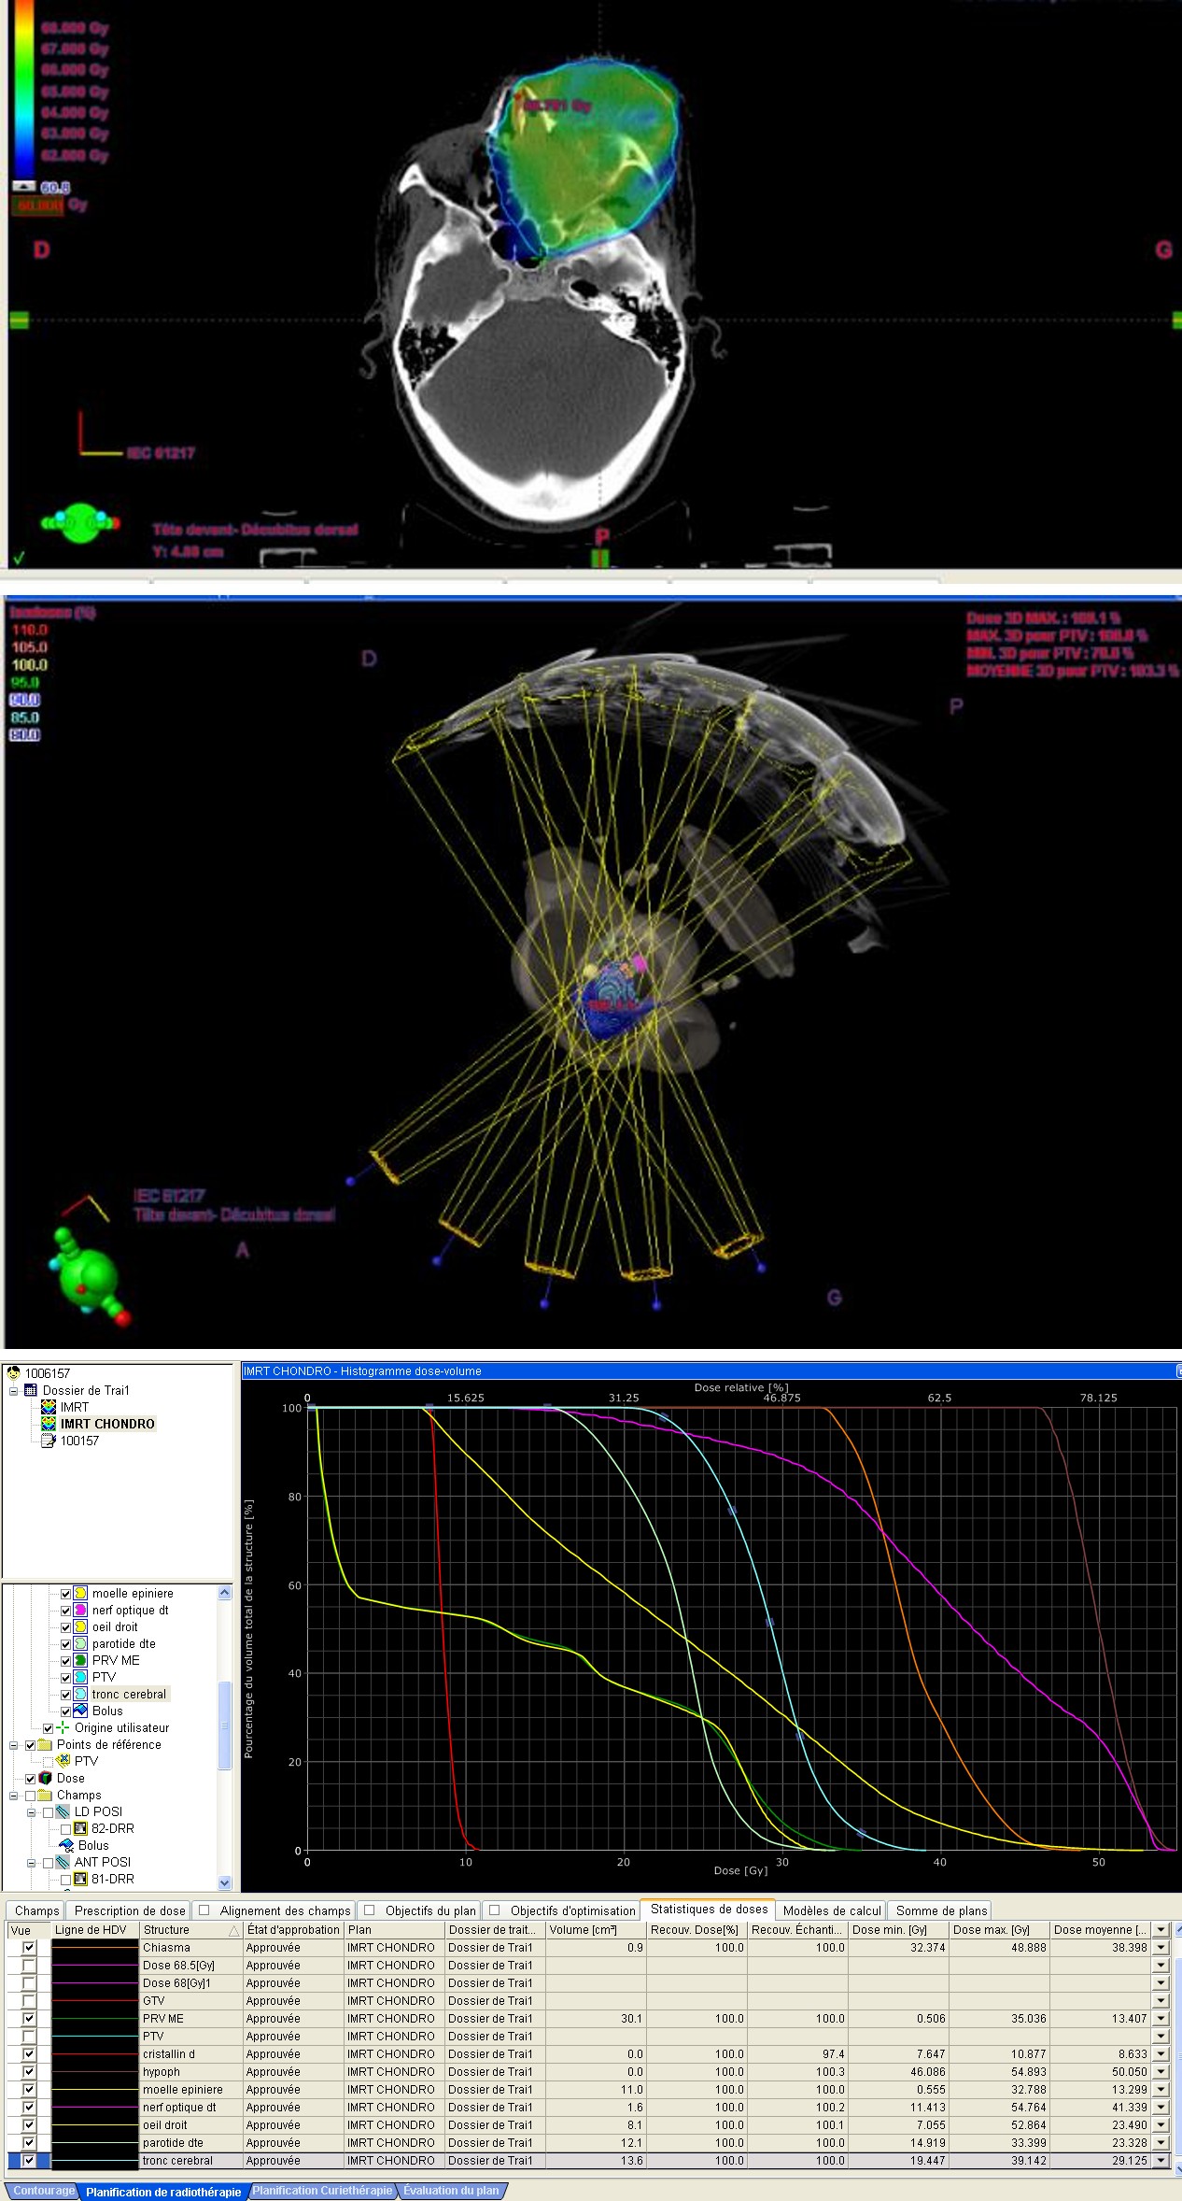Open the Modèles de calcul tab
This screenshot has width=1182, height=2201.
832,1910
